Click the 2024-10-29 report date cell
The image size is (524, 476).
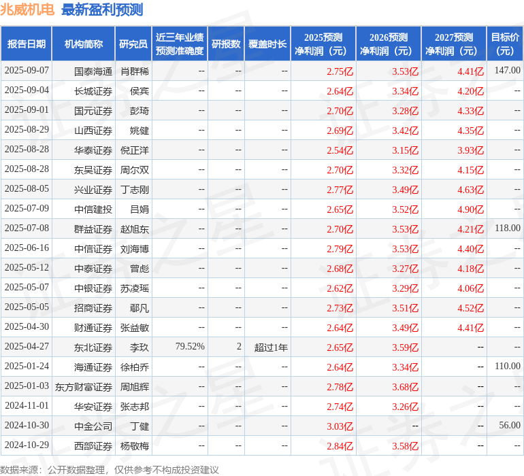point(27,445)
